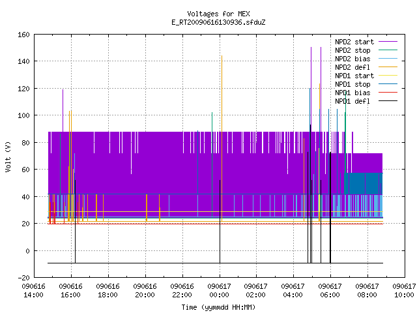The height and width of the screenshot is (313, 417).
Task: Click the x-axis tick 090616 14:00
Action: 33,291
